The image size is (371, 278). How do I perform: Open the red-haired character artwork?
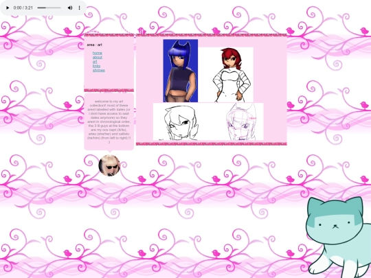pyautogui.click(x=226, y=75)
